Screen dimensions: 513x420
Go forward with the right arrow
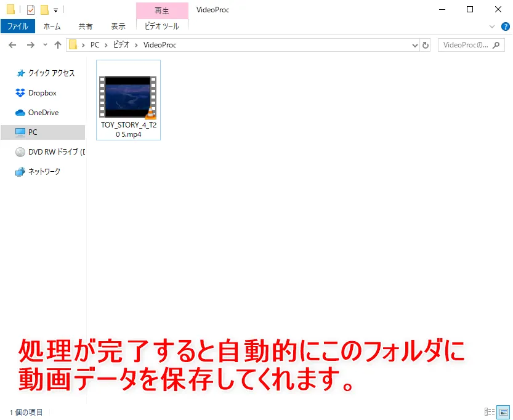30,45
